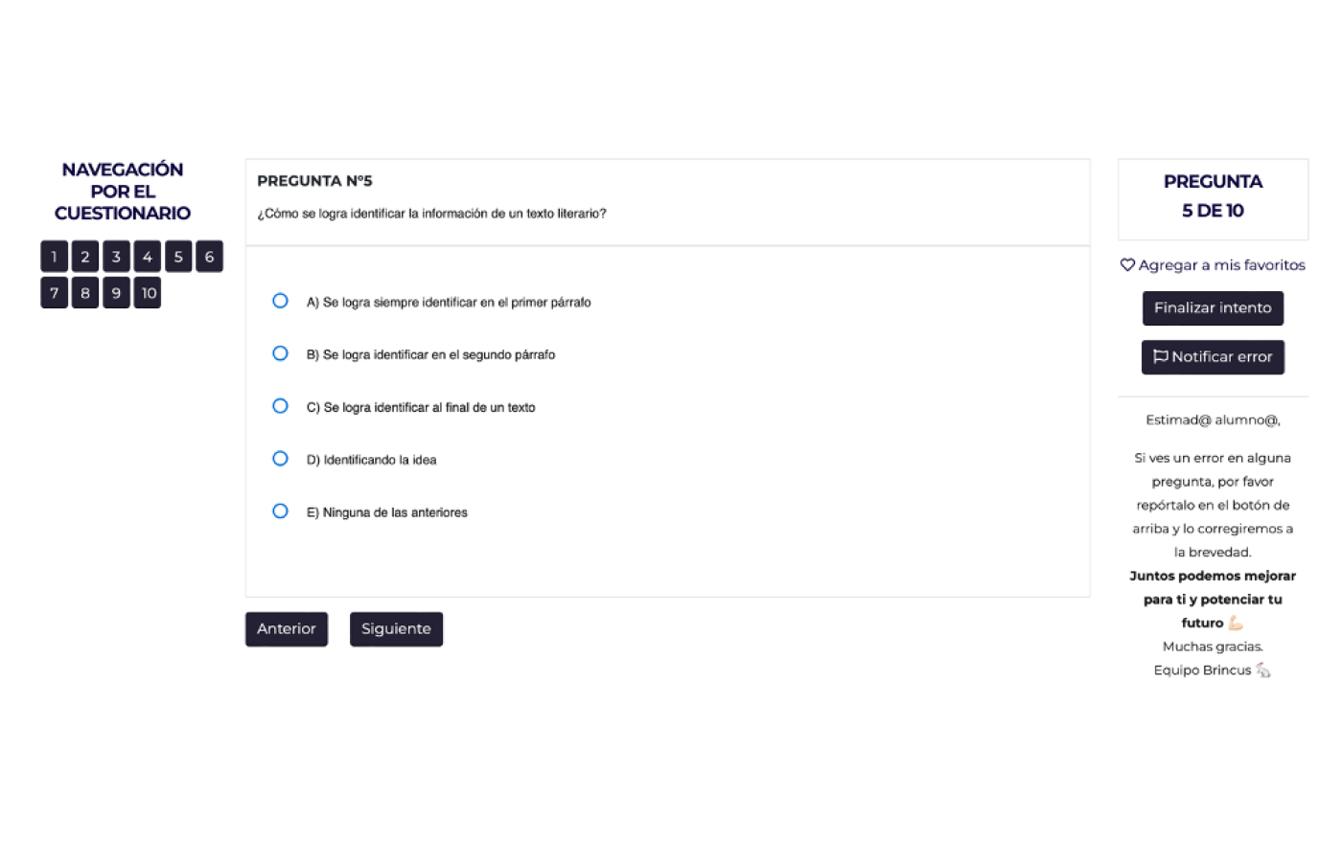
Task: Click the Finalizar intento button
Action: coord(1213,308)
